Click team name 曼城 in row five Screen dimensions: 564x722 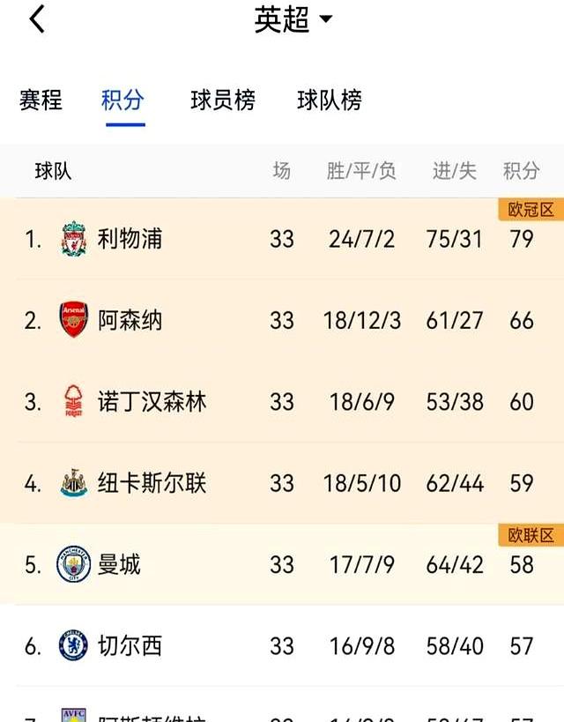[120, 564]
